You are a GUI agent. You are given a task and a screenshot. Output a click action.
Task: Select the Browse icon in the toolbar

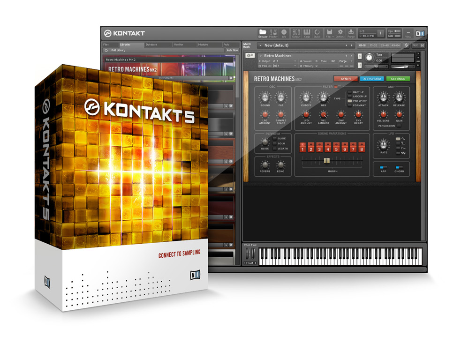coord(263,31)
